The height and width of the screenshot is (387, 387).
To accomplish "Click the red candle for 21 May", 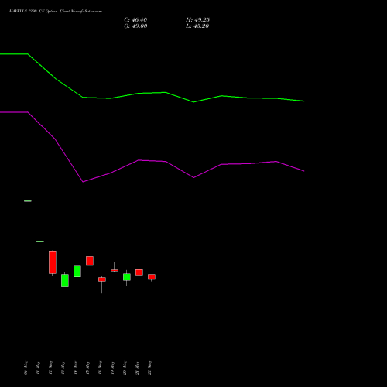I will (139, 272).
